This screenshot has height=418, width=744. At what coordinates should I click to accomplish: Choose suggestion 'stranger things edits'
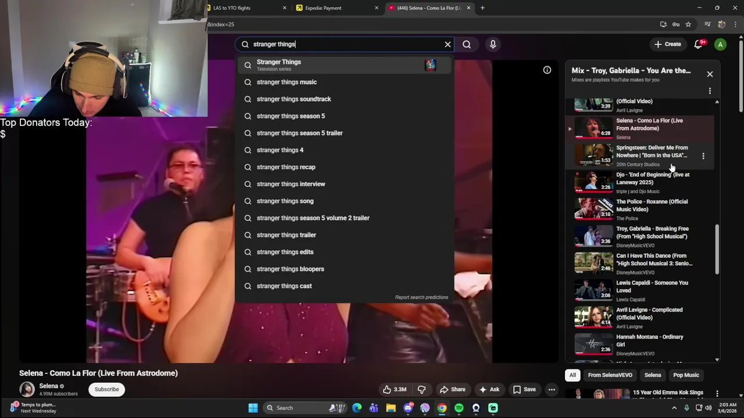point(344,252)
